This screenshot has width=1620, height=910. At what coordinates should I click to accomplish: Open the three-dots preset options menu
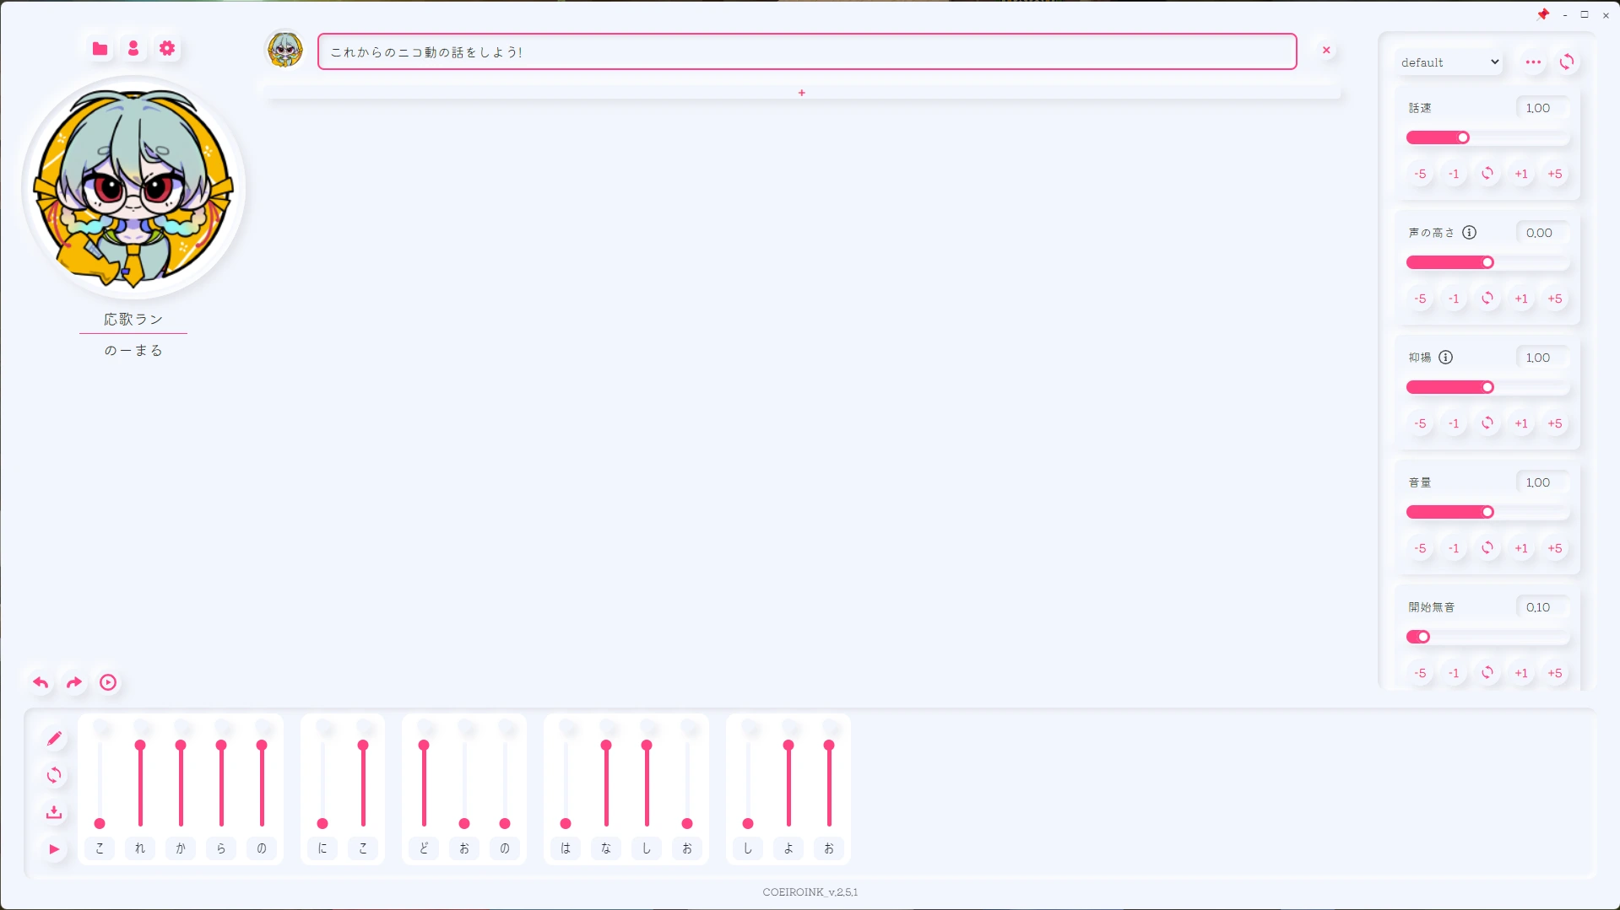point(1533,62)
